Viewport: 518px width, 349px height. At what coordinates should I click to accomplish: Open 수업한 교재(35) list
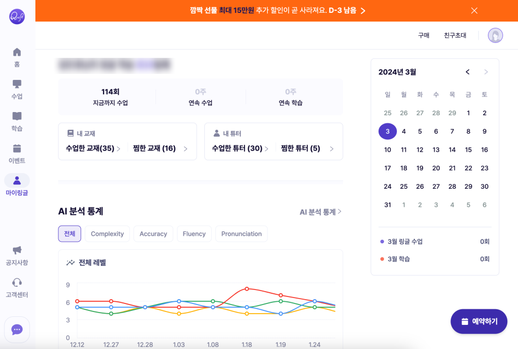[93, 148]
